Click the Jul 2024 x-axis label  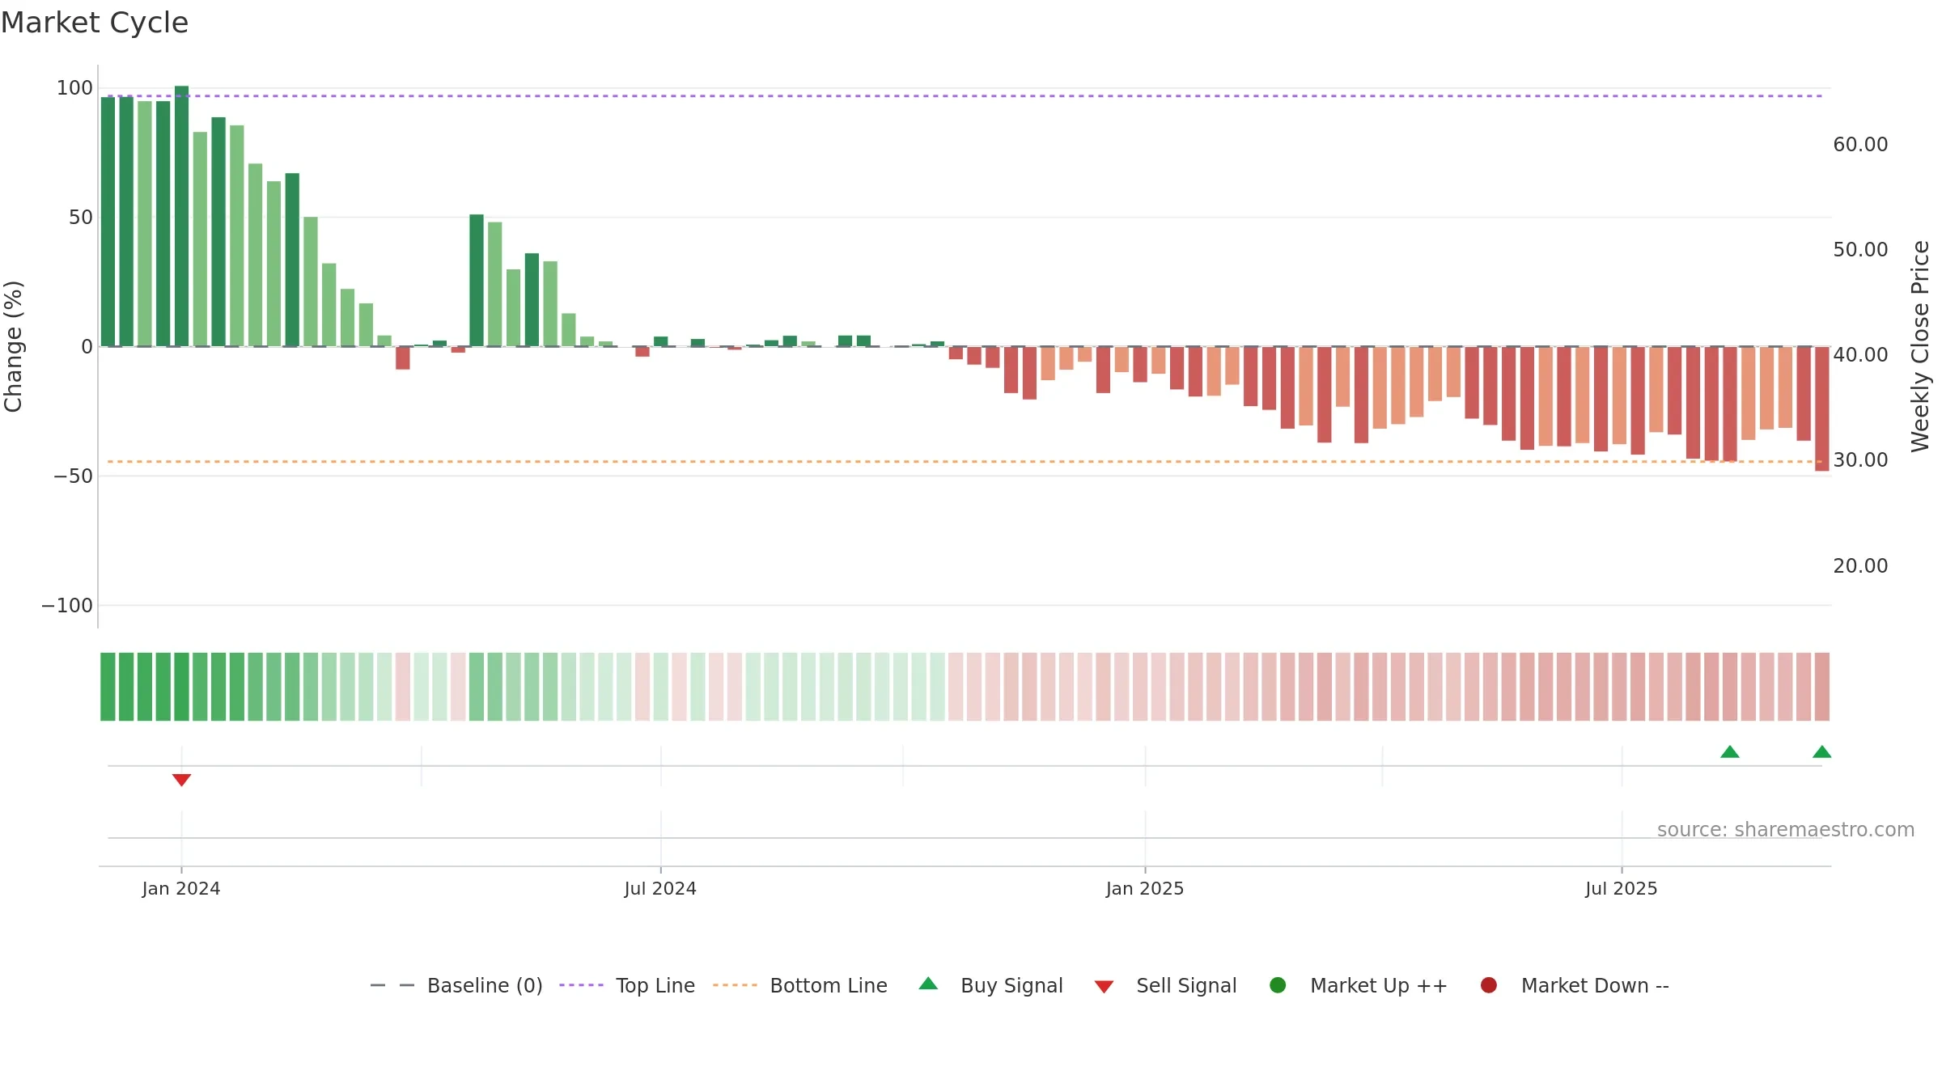coord(660,889)
